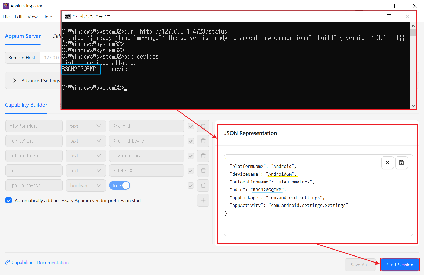This screenshot has height=275, width=424.
Task: Click the Save As button
Action: point(360,265)
